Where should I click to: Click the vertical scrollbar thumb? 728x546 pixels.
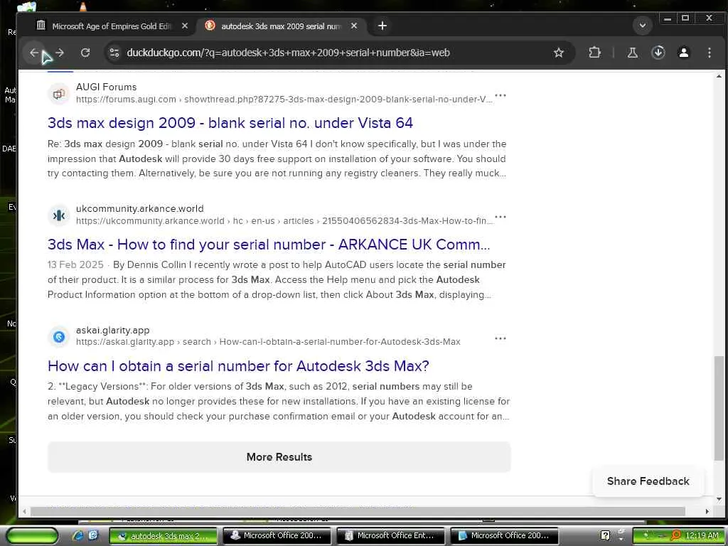click(x=719, y=407)
